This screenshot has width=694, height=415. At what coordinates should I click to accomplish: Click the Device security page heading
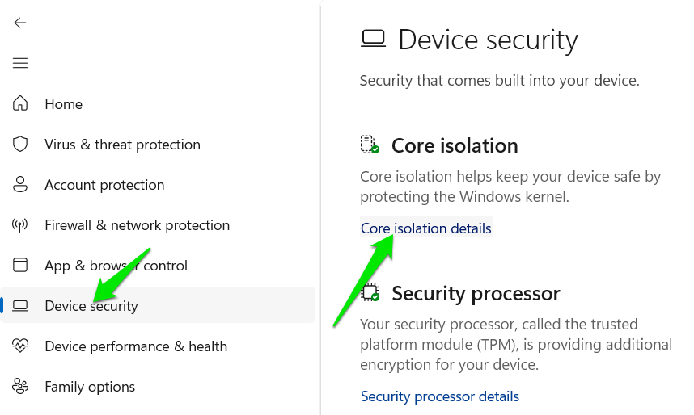click(x=488, y=40)
